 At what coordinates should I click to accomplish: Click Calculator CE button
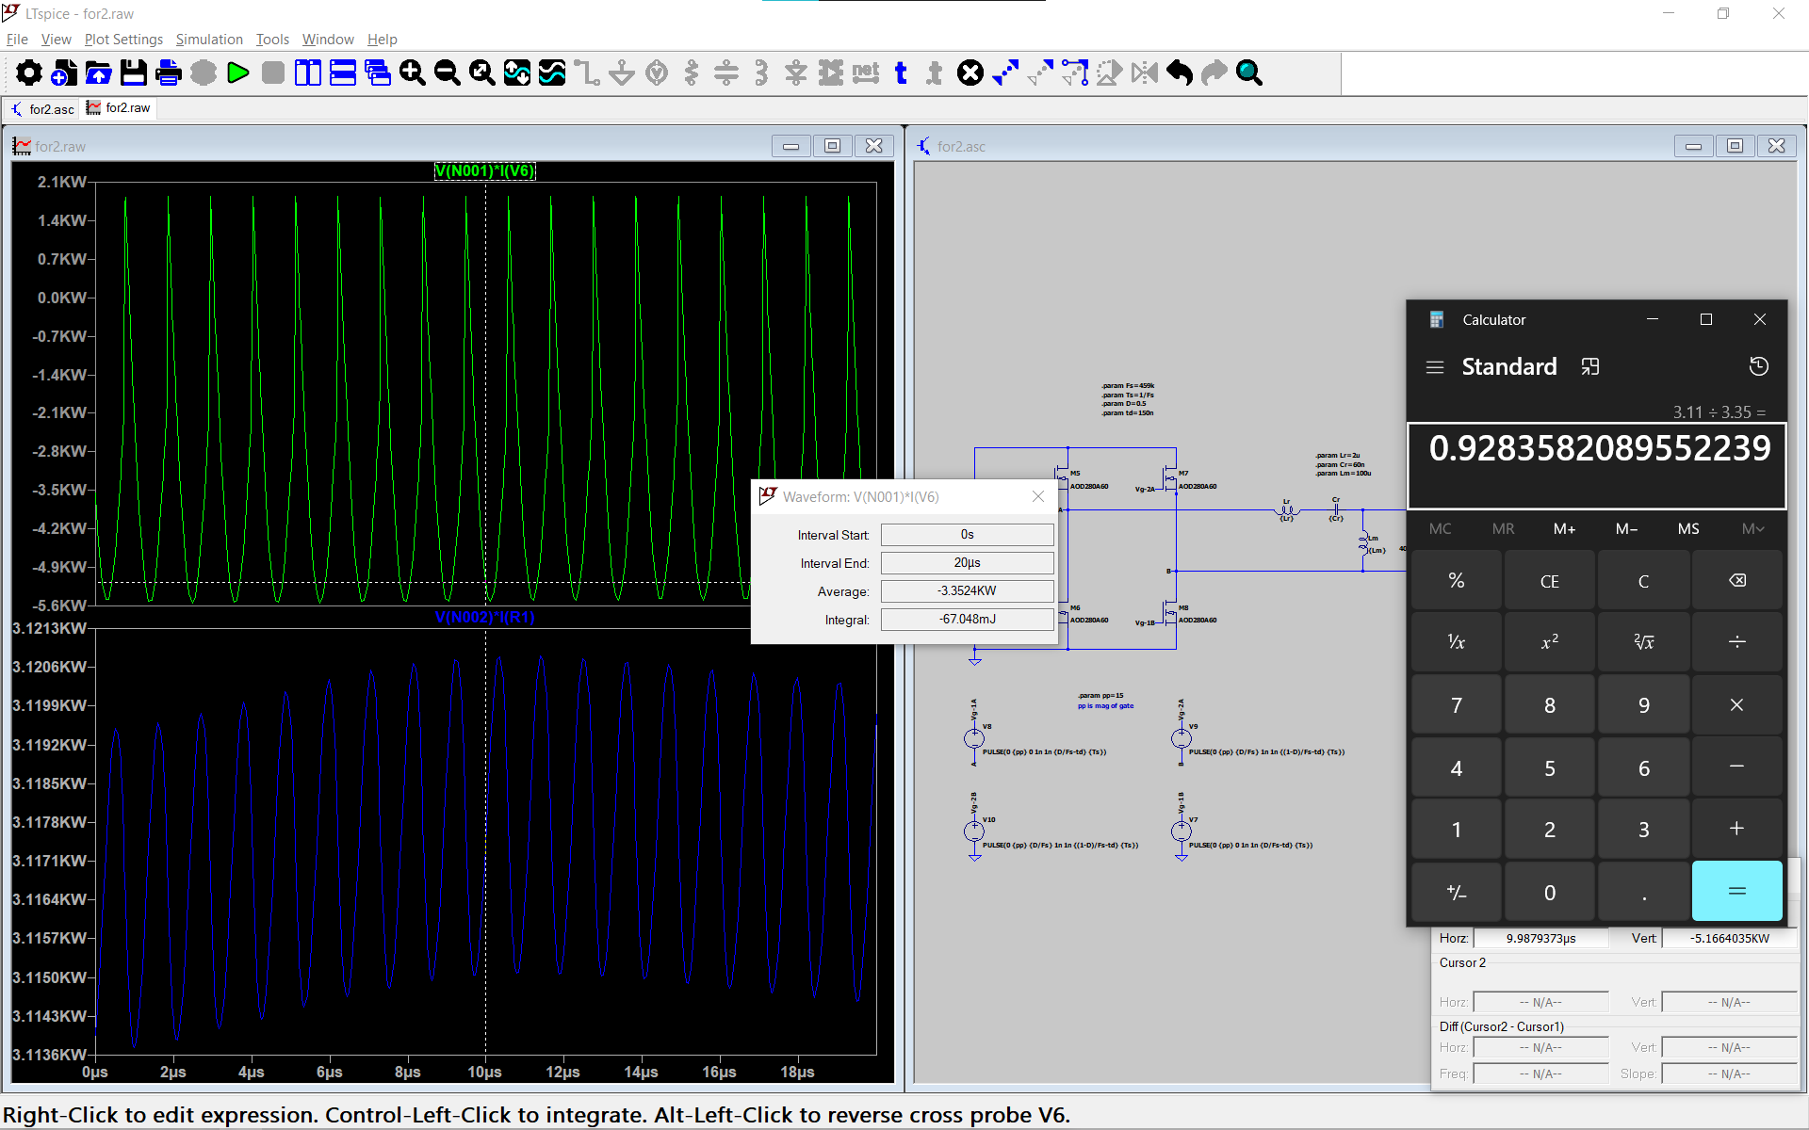tap(1549, 581)
